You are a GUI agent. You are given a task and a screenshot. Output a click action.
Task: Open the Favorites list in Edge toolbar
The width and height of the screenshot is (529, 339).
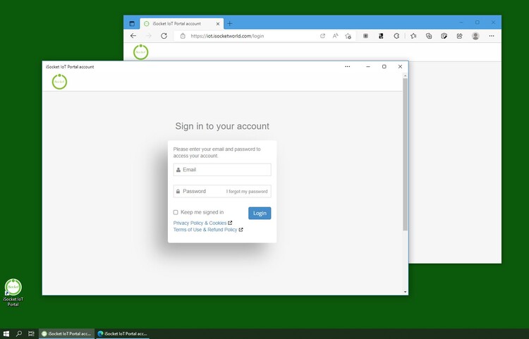(413, 36)
